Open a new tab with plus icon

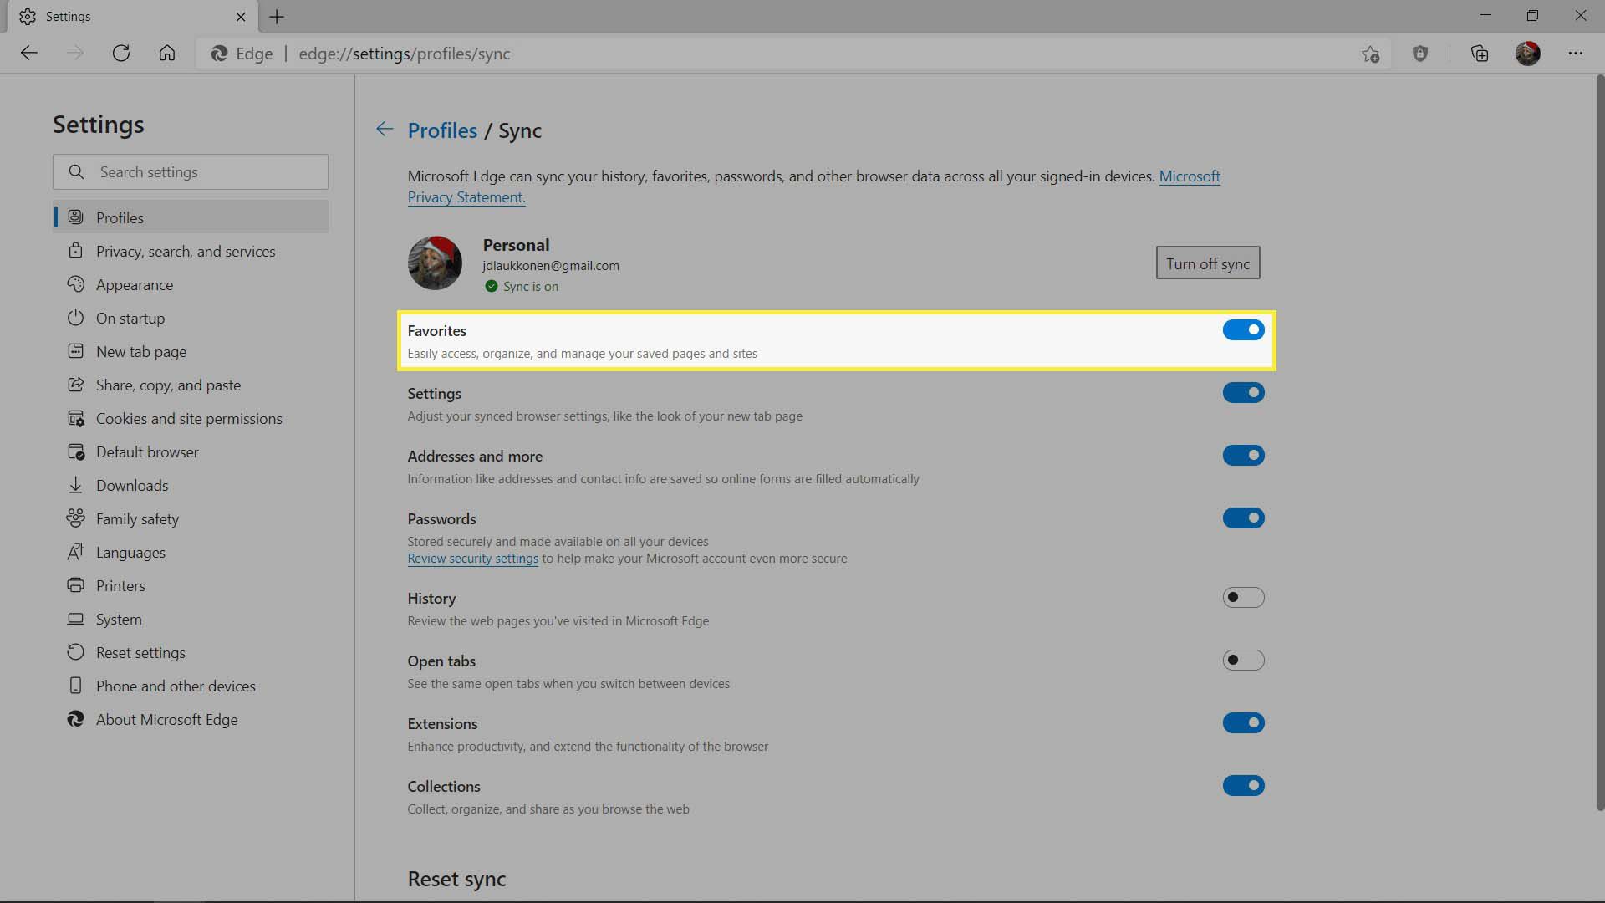(x=277, y=17)
